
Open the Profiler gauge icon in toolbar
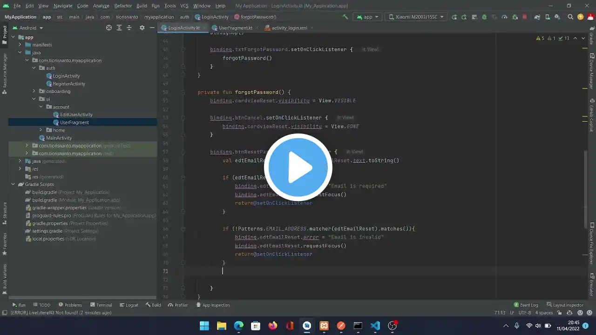[504, 17]
